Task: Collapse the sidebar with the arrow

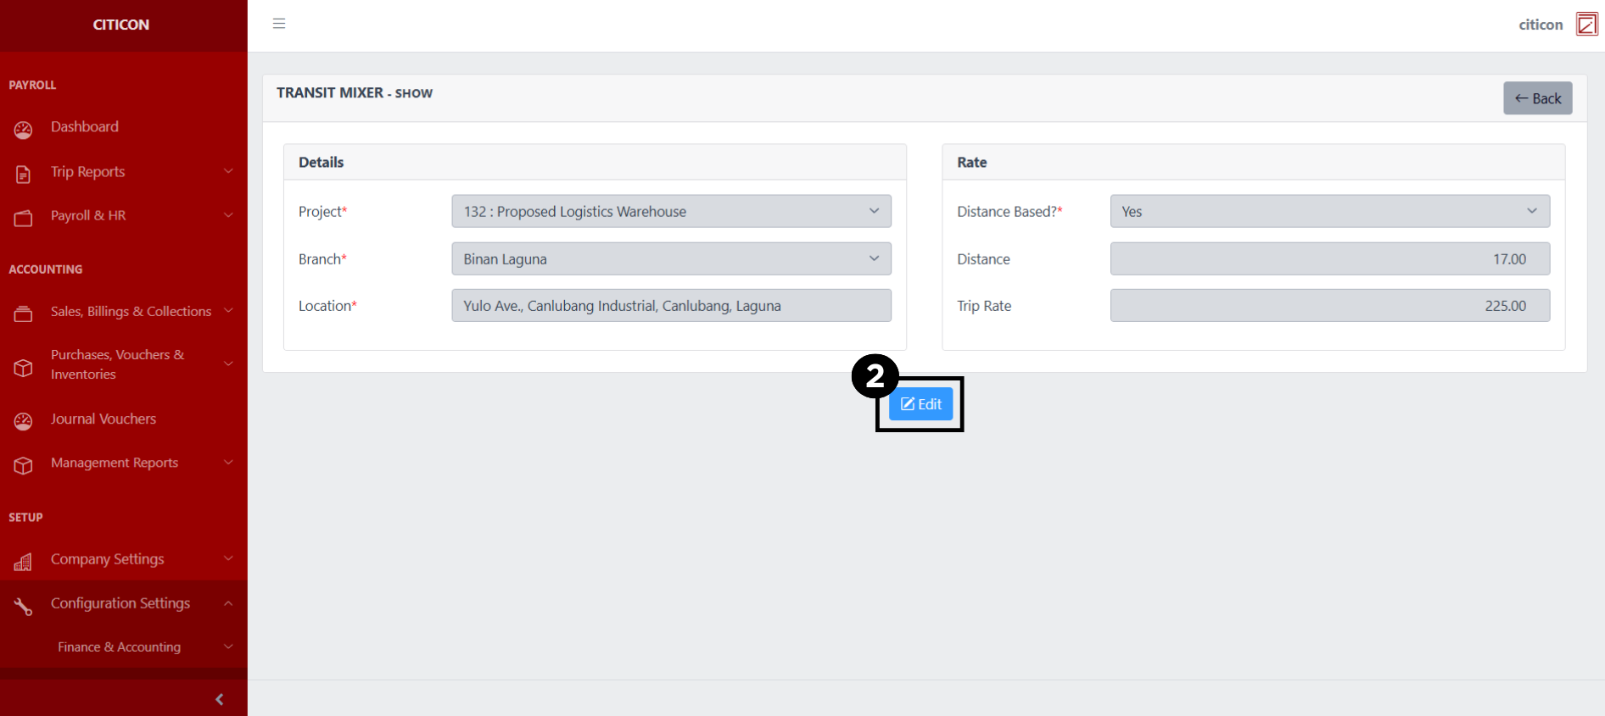Action: pos(220,699)
